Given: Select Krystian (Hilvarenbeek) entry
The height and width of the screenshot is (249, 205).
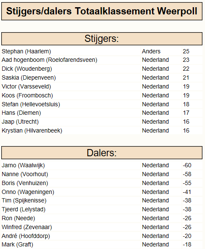Looking at the screenshot, I should point(32,131).
